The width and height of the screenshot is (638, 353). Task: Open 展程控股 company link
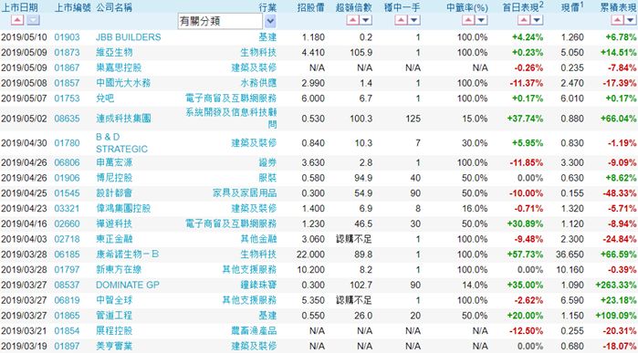[114, 331]
